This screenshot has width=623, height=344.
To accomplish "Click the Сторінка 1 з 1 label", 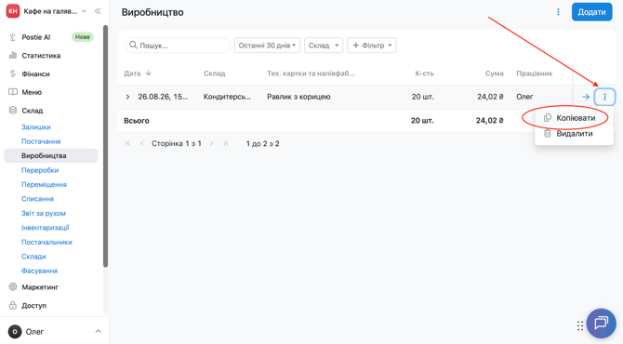I will (176, 143).
